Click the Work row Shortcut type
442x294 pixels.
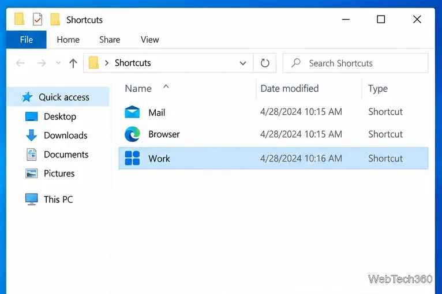pyautogui.click(x=385, y=159)
